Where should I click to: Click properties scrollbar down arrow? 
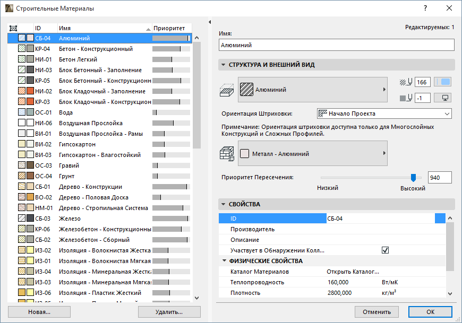(x=450, y=293)
